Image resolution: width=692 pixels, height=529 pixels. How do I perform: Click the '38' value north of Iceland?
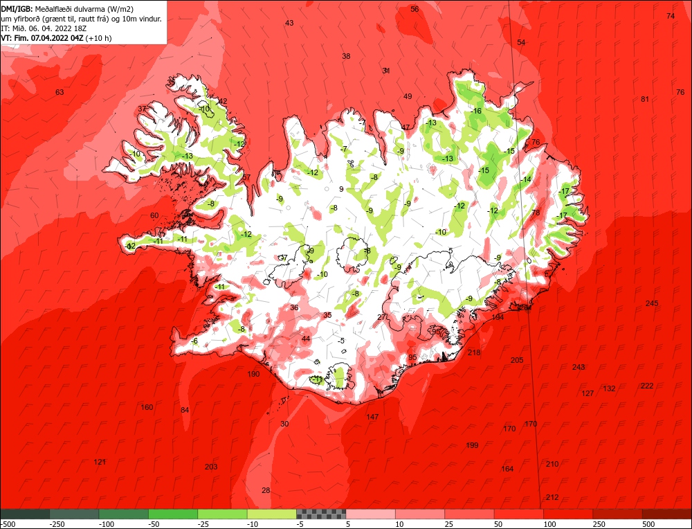pos(346,56)
